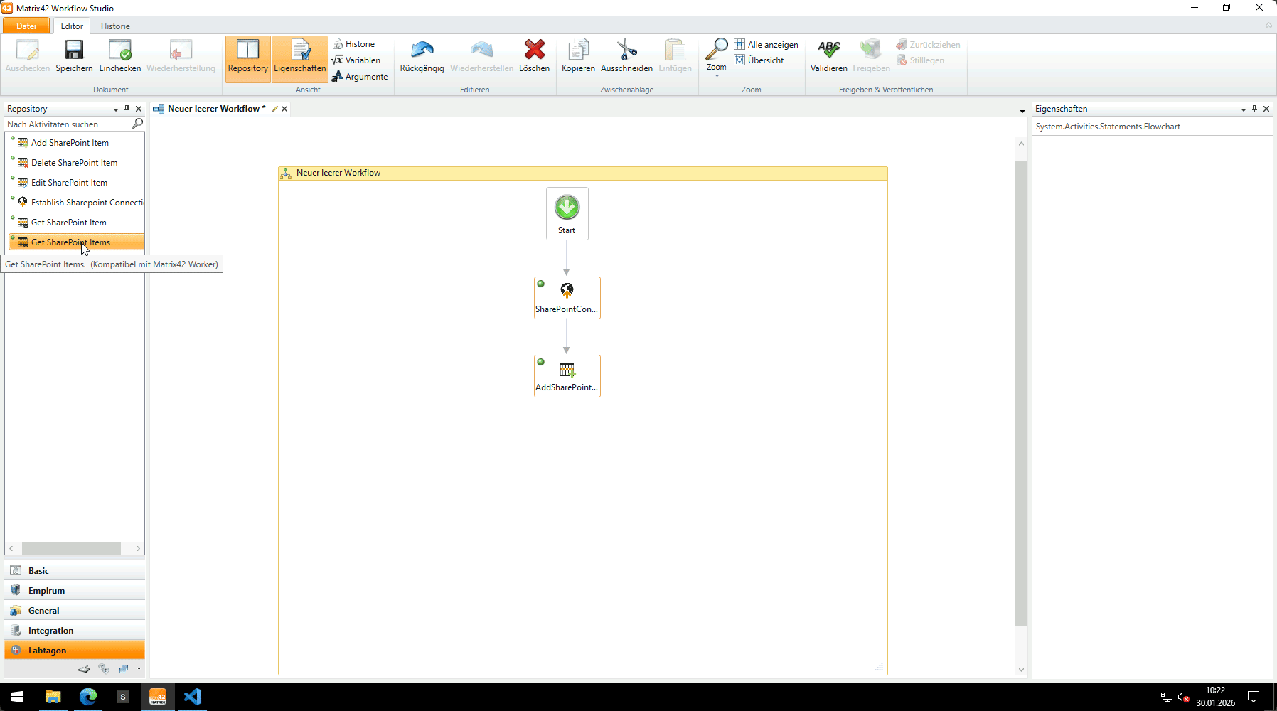Select the AddSharePoint activity node
Viewport: 1277px width, 711px height.
(x=567, y=376)
